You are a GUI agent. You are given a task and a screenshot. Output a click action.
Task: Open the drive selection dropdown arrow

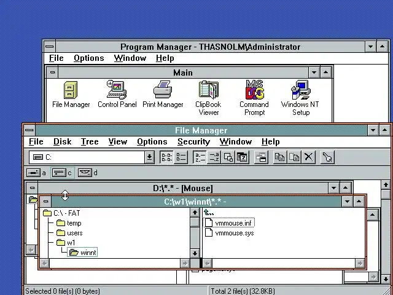[x=149, y=157]
